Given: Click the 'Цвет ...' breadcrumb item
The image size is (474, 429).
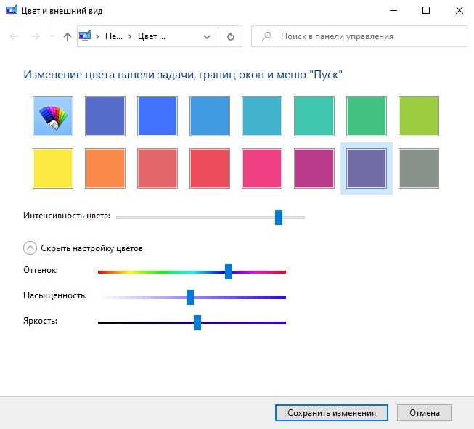Looking at the screenshot, I should pyautogui.click(x=152, y=36).
